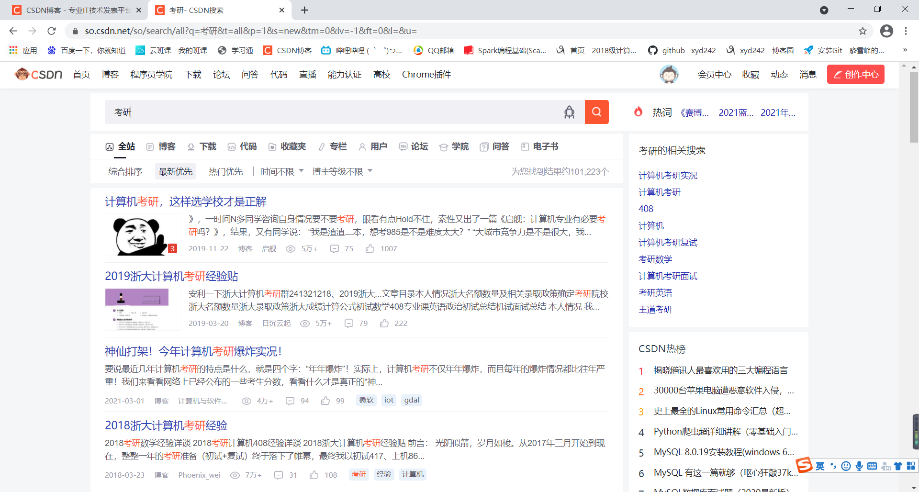Image resolution: width=919 pixels, height=492 pixels.
Task: Open the 程序员学院 nav menu item
Action: (x=152, y=74)
